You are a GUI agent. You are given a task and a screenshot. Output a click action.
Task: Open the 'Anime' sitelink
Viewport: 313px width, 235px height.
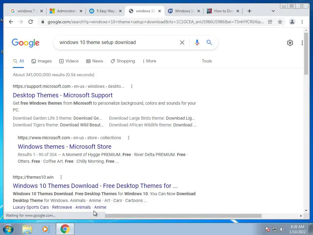point(100,207)
